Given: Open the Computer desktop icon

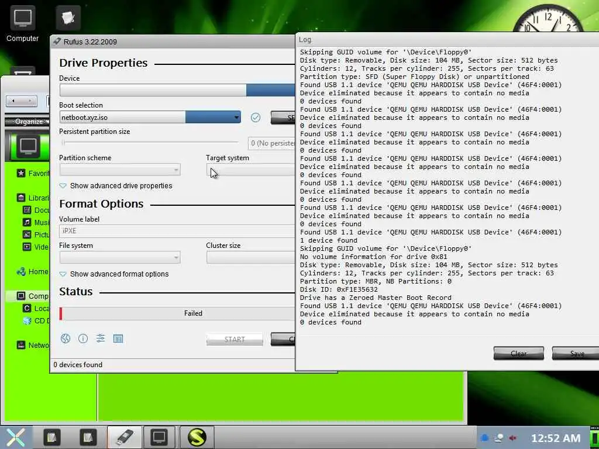Looking at the screenshot, I should point(23,23).
